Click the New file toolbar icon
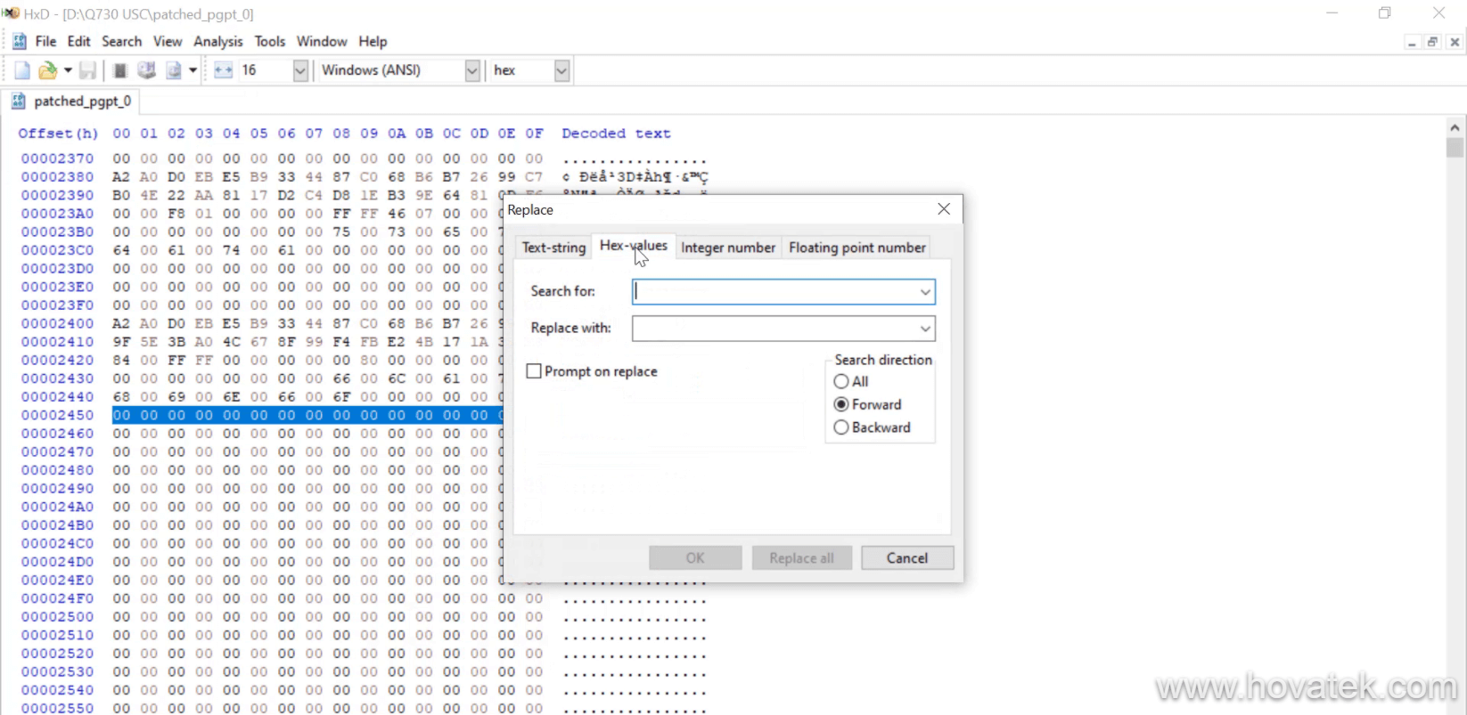This screenshot has height=715, width=1467. pyautogui.click(x=22, y=70)
